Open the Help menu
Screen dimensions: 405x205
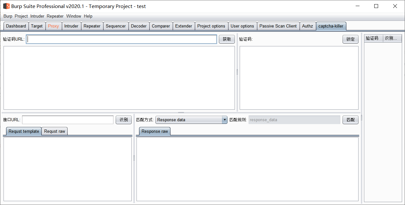88,16
